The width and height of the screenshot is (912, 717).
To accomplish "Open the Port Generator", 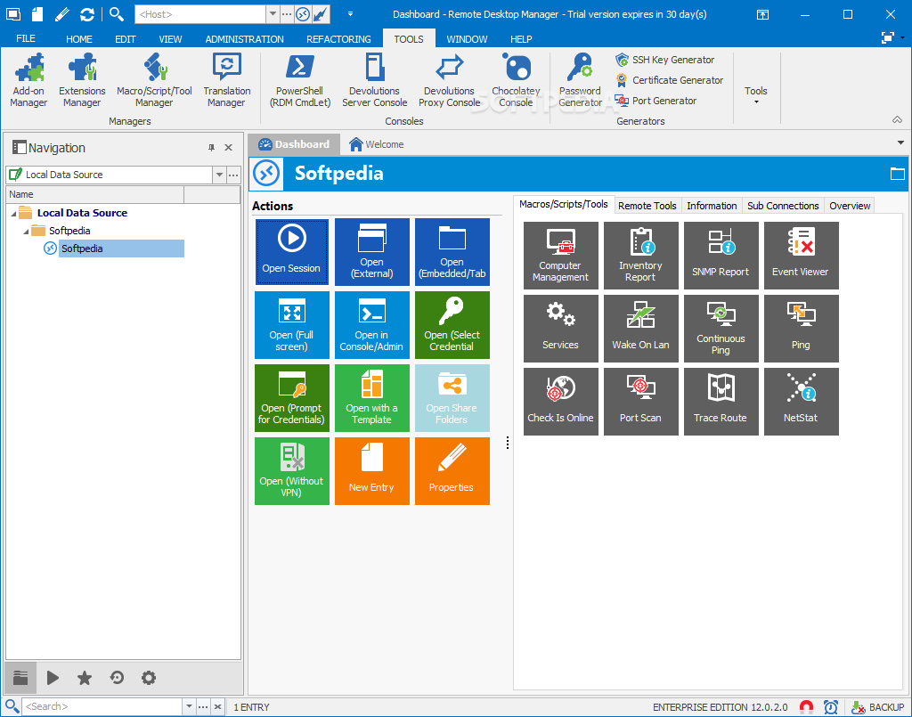I will tap(655, 101).
